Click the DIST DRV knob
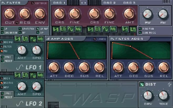This screenshot has width=173, height=108. tap(148, 95)
